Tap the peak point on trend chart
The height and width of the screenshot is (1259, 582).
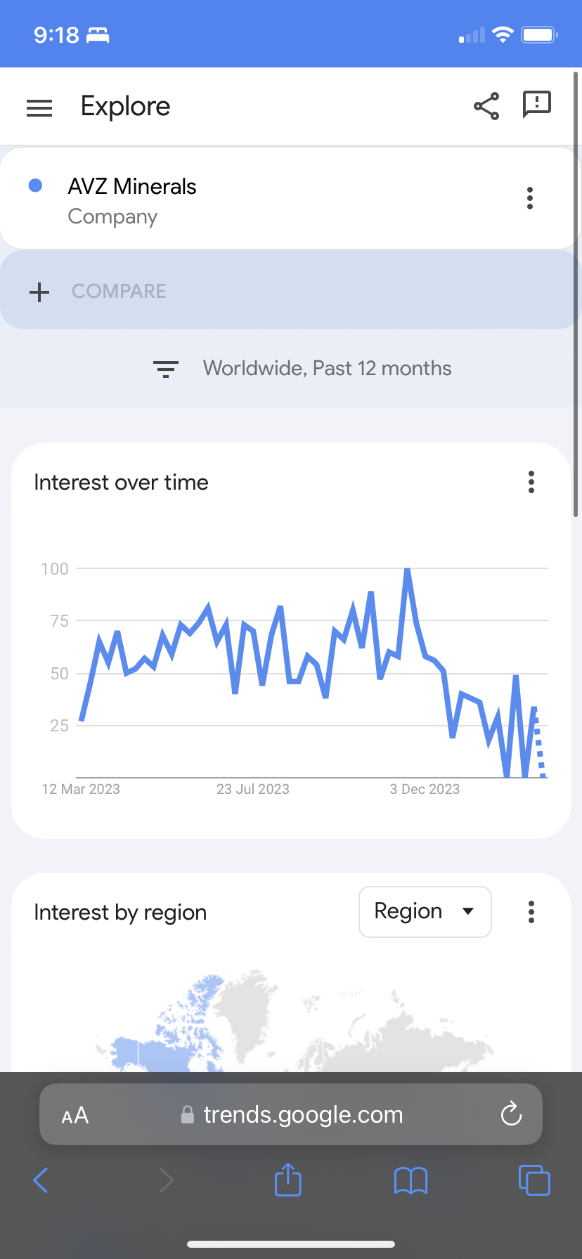pyautogui.click(x=407, y=569)
